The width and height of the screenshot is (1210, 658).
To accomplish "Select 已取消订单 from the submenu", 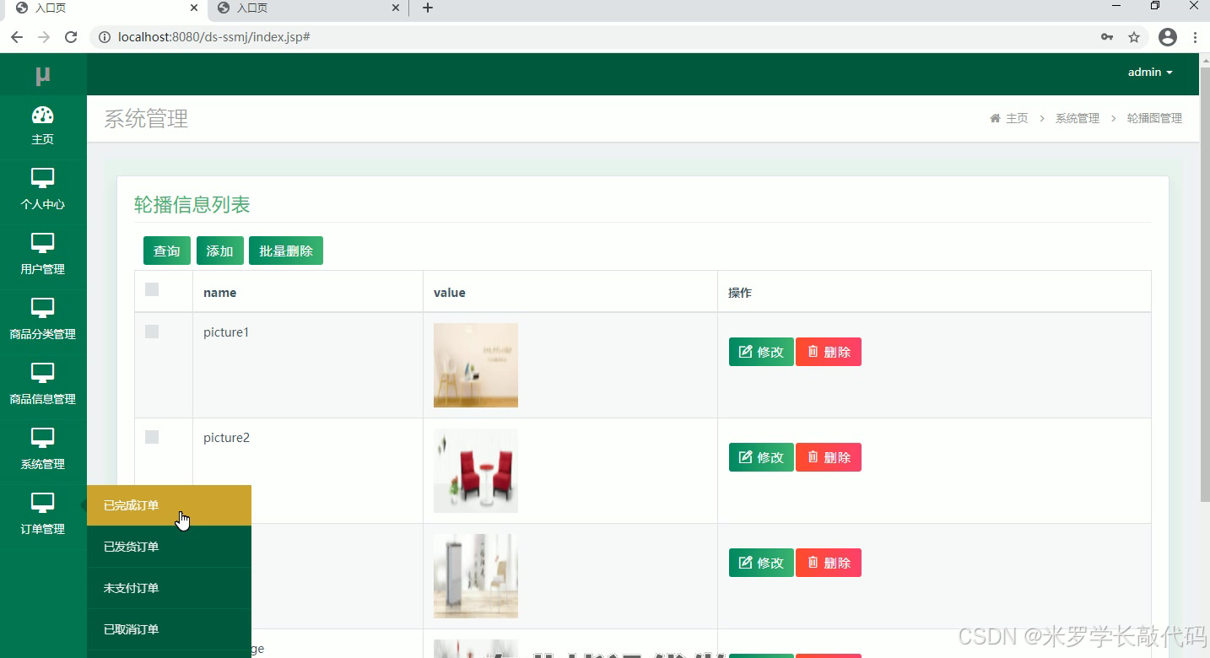I will point(169,629).
